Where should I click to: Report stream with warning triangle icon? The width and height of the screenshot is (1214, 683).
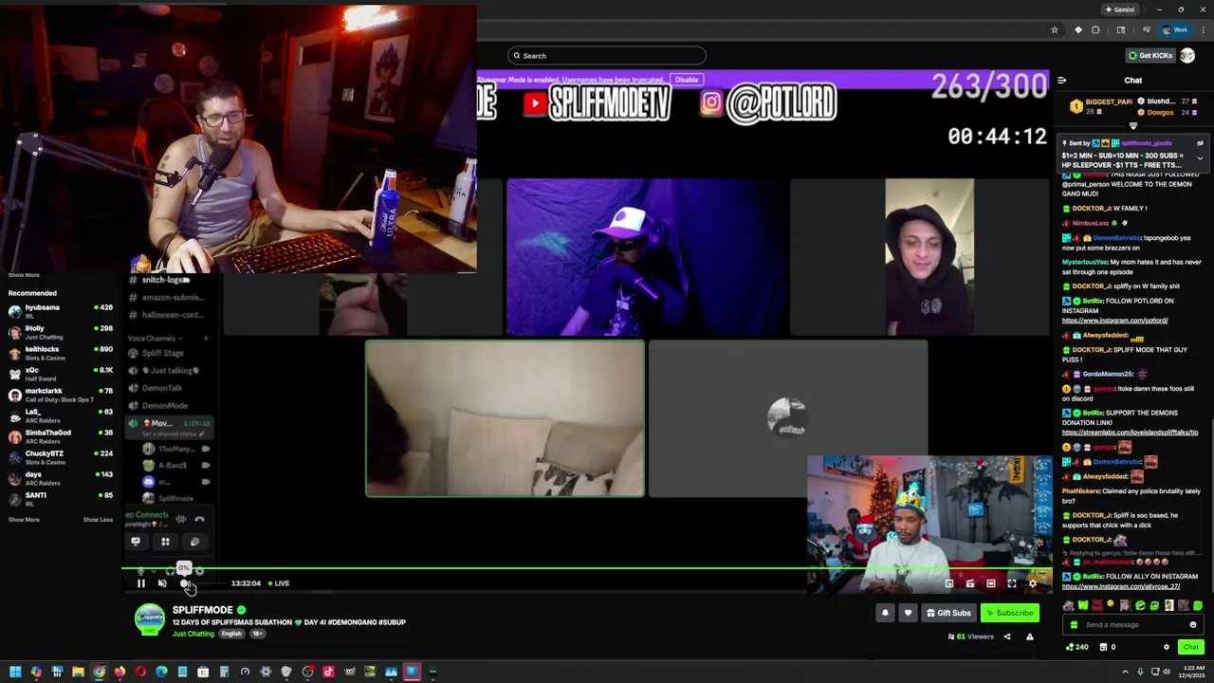click(x=1030, y=637)
